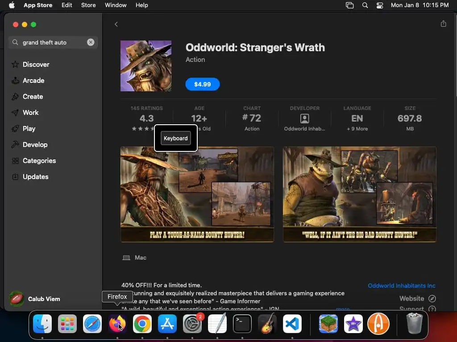Click the Work paper plane icon
Image resolution: width=457 pixels, height=342 pixels.
(15, 112)
